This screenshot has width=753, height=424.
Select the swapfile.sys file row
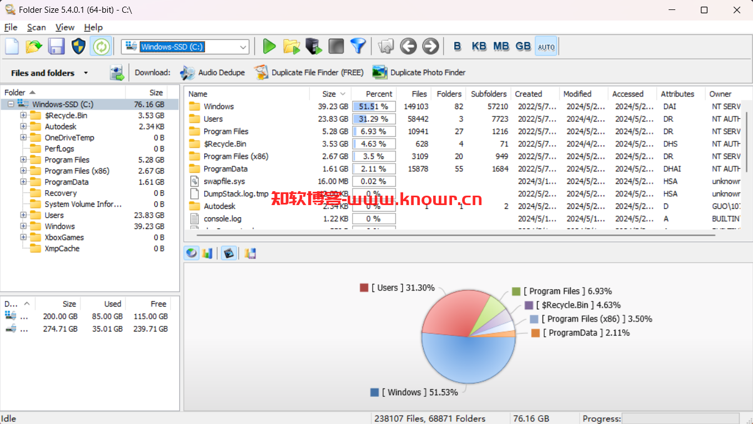[x=462, y=181]
